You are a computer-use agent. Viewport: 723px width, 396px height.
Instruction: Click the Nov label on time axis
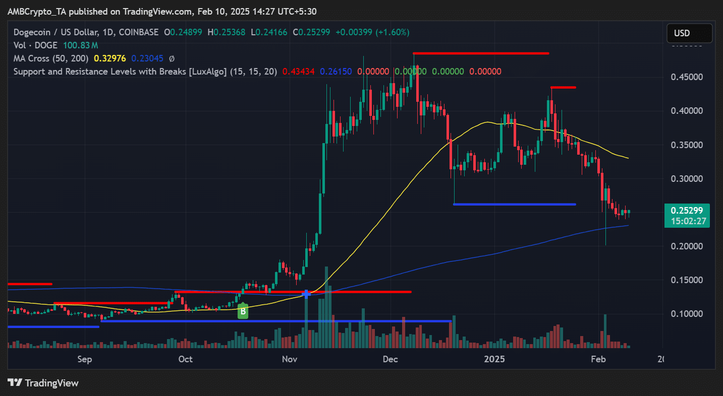[x=290, y=359]
